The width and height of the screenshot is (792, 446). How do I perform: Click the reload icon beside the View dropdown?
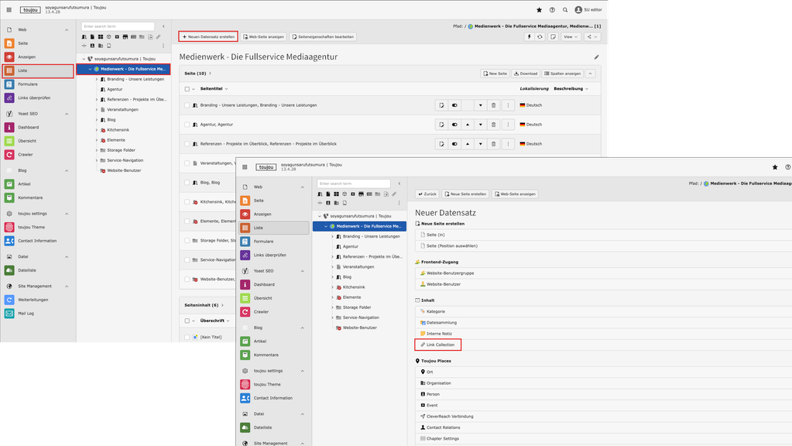(x=540, y=36)
